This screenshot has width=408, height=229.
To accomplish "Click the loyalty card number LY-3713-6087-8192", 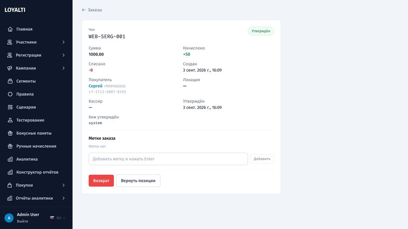I will tap(107, 92).
